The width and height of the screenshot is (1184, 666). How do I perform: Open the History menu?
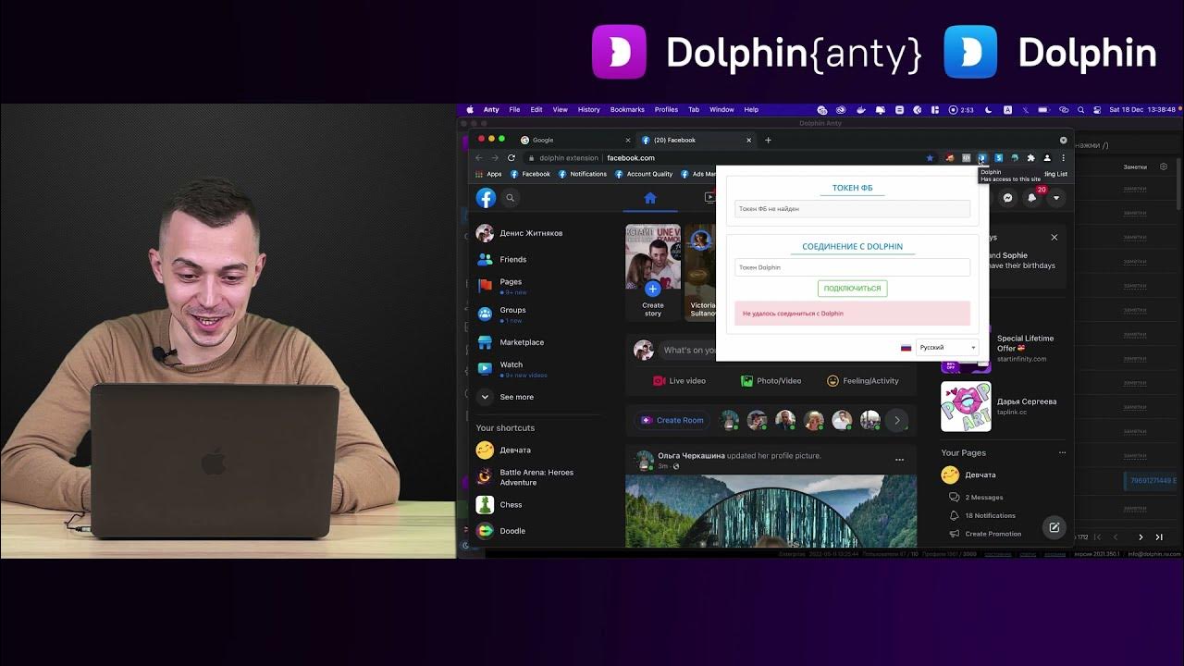pos(589,110)
